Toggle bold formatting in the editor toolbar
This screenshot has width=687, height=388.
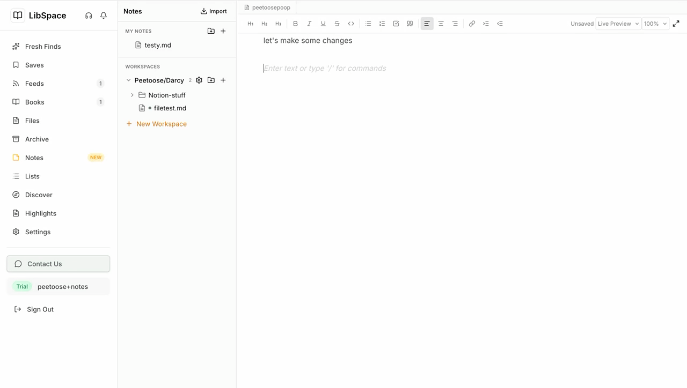pyautogui.click(x=295, y=24)
